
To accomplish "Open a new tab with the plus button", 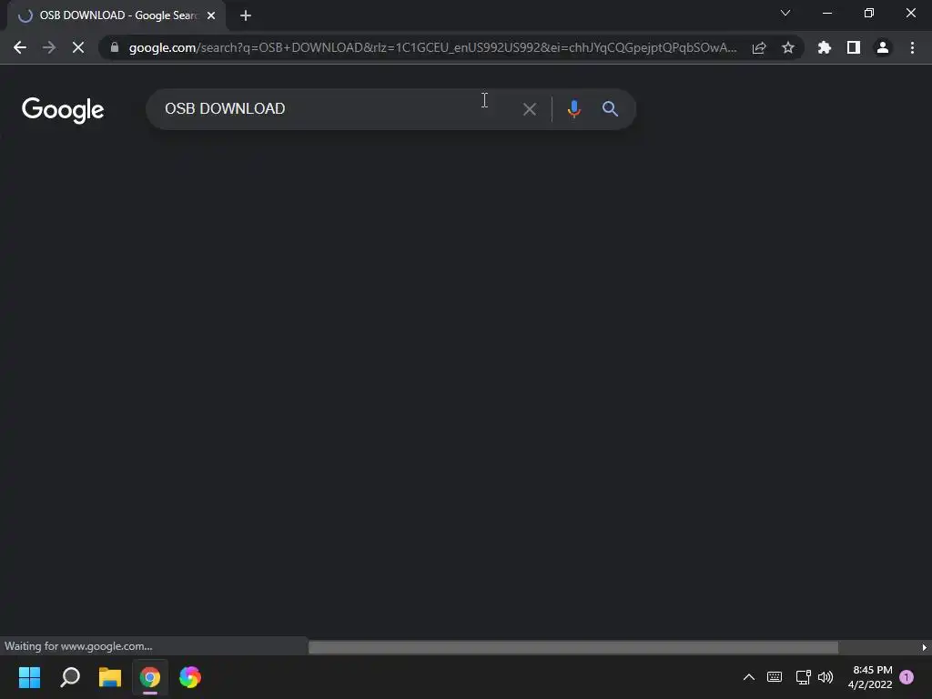I will click(246, 15).
